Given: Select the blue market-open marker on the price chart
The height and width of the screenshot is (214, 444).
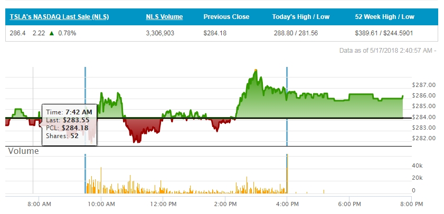Looking at the screenshot, I should (x=85, y=105).
